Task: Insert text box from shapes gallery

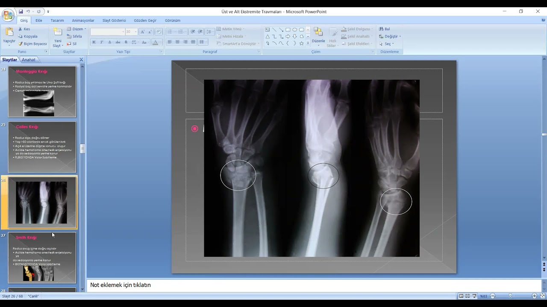Action: coord(268,29)
